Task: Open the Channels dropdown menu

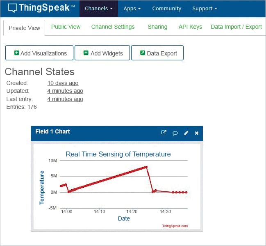Action: point(99,9)
